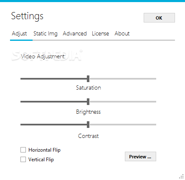
Task: Click the Contrast slider handle
Action: (x=88, y=125)
